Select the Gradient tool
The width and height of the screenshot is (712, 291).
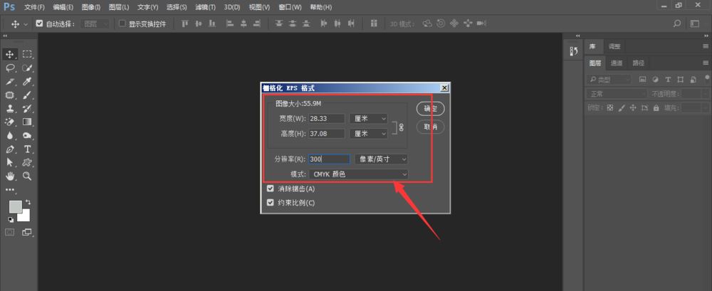[x=27, y=122]
